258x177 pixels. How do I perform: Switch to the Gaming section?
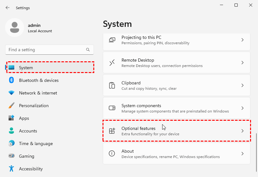(x=26, y=156)
